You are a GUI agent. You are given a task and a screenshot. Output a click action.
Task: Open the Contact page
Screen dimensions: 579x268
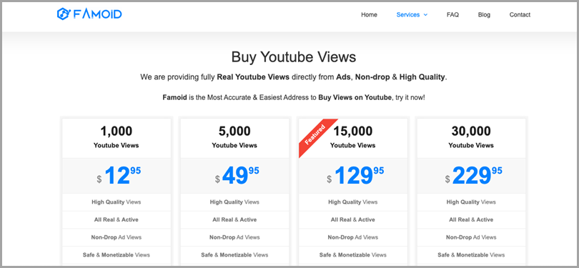pyautogui.click(x=520, y=15)
